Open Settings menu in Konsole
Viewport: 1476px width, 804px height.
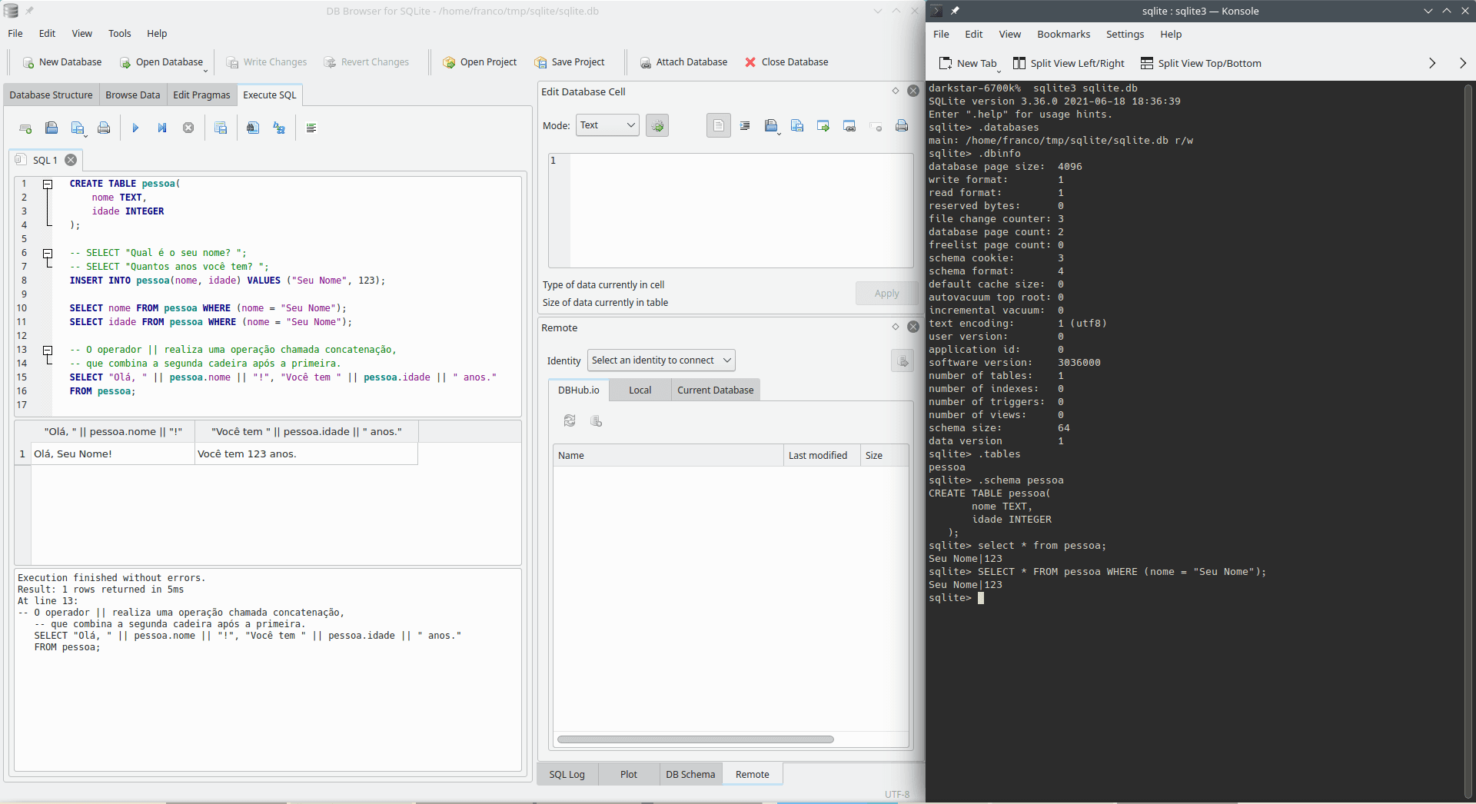click(x=1125, y=34)
